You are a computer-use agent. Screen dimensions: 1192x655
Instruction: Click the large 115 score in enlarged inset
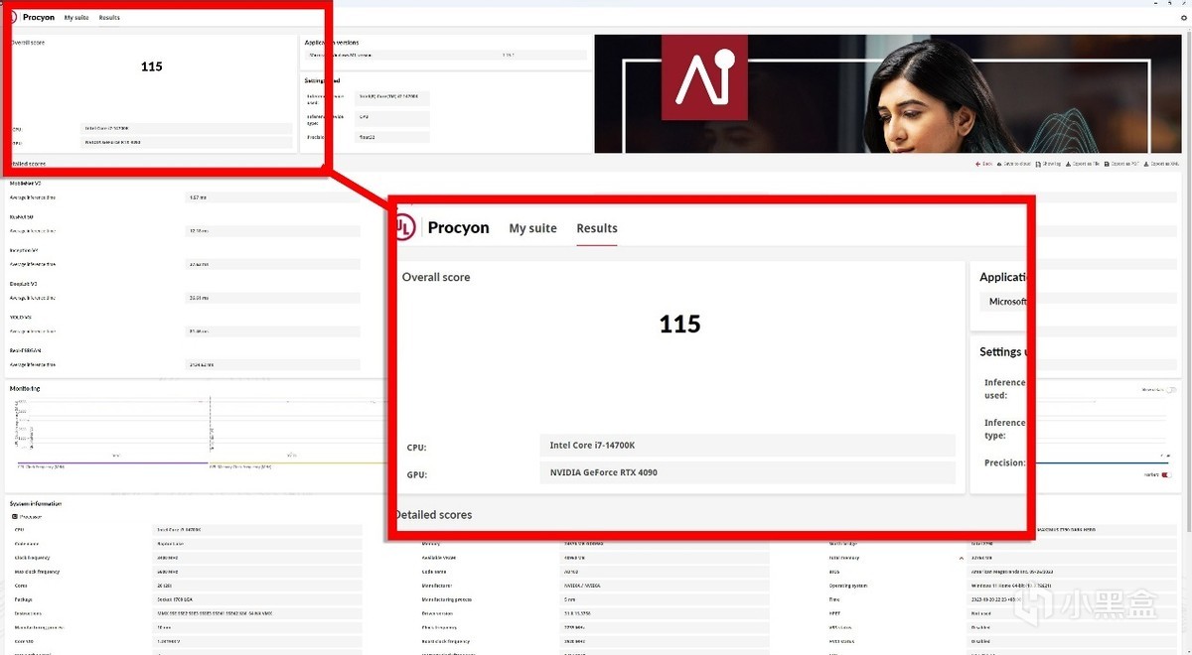[x=680, y=325]
